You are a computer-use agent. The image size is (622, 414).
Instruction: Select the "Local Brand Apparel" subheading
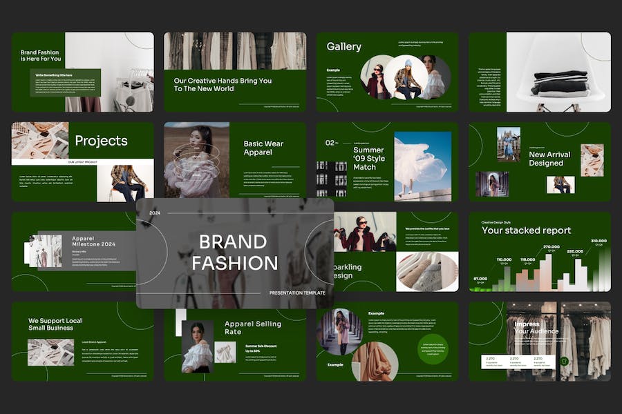pos(94,342)
